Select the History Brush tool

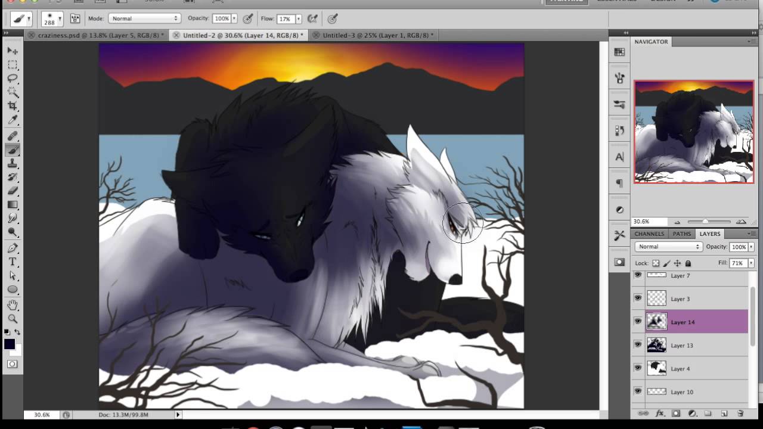point(13,178)
